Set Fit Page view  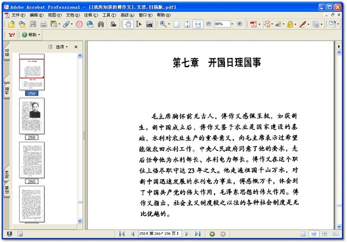(187, 24)
